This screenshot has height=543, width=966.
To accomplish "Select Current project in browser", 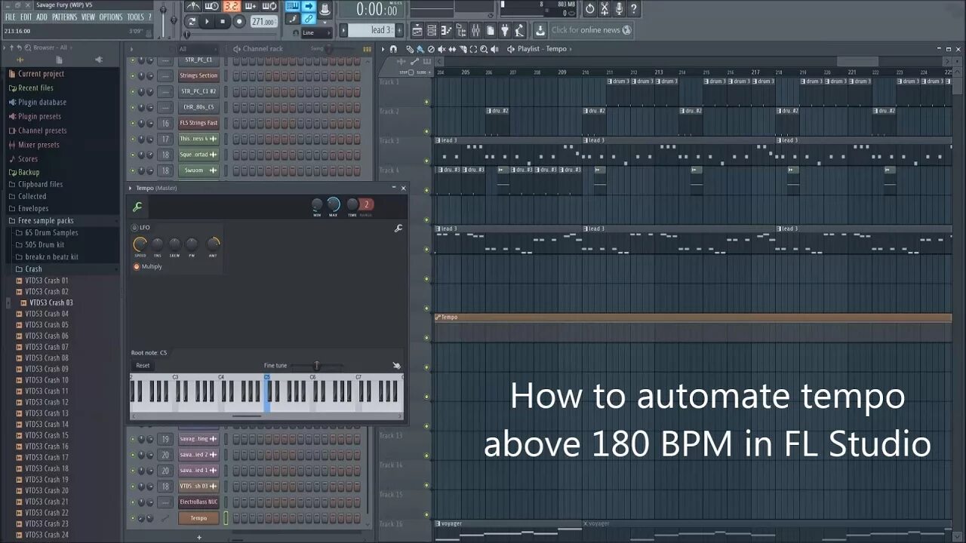I will (41, 74).
